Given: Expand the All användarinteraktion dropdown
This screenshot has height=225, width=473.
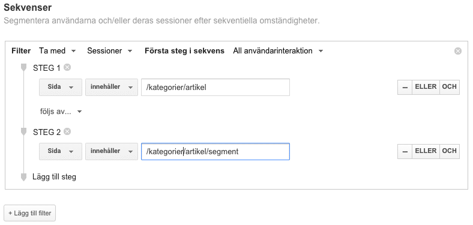Looking at the screenshot, I should (x=278, y=51).
